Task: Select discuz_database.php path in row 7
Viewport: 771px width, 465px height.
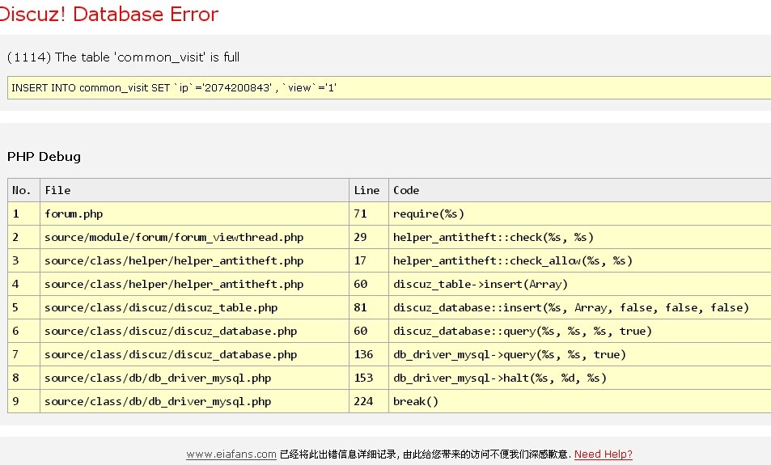Action: 194,354
